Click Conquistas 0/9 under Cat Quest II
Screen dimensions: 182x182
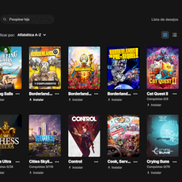click(x=157, y=99)
